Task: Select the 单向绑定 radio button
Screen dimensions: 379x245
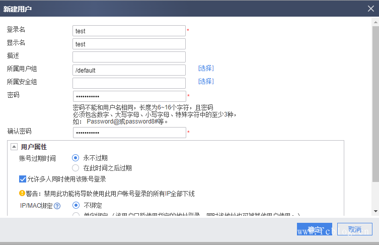Action: pos(75,215)
